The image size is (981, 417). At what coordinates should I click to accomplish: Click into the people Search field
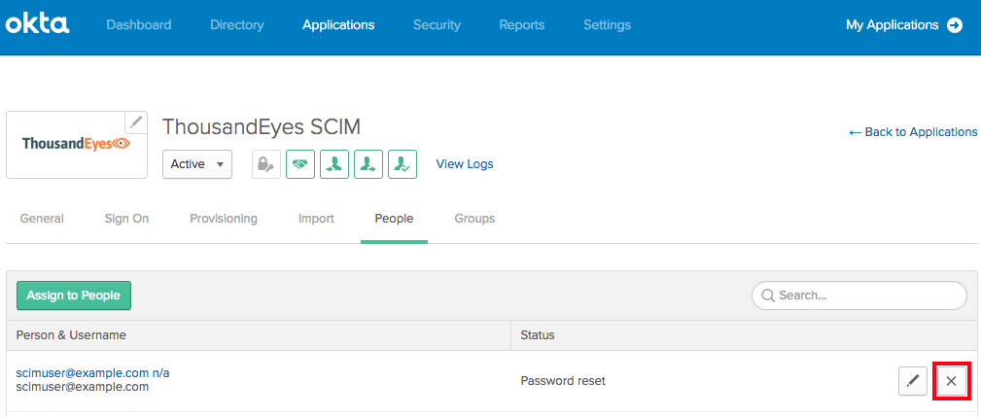[x=859, y=295]
